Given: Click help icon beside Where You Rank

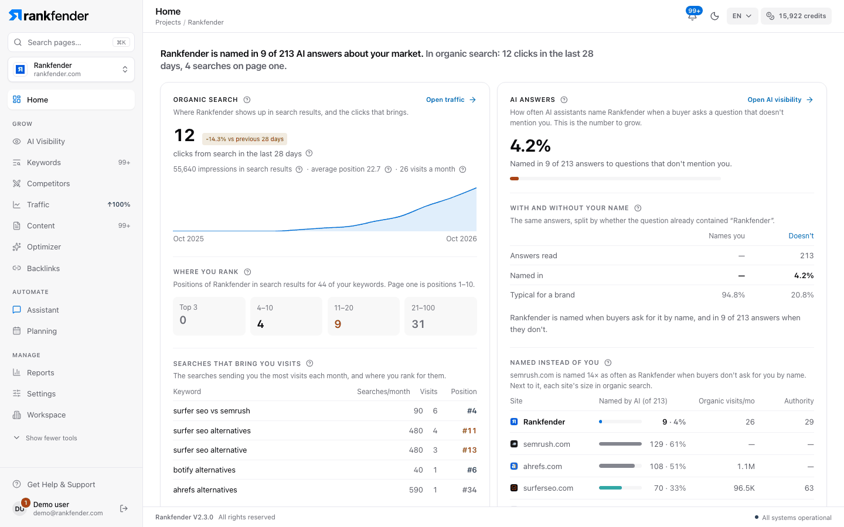Looking at the screenshot, I should 247,272.
